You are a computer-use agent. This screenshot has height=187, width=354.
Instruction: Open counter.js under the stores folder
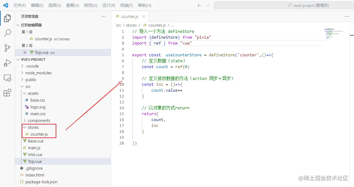pos(39,134)
